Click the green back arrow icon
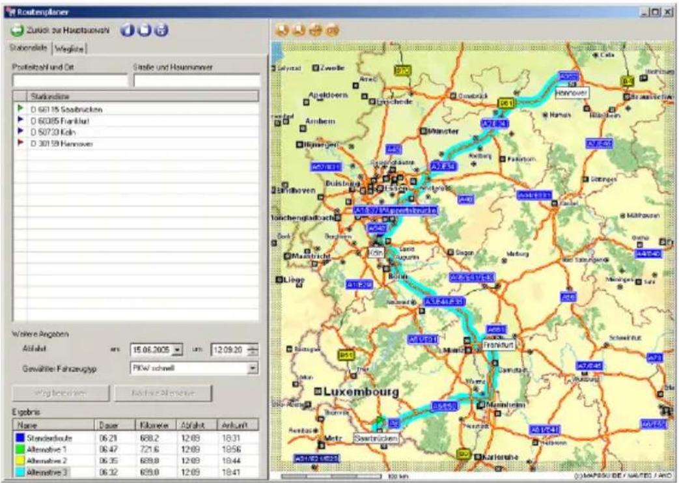679x483 pixels. (x=18, y=31)
